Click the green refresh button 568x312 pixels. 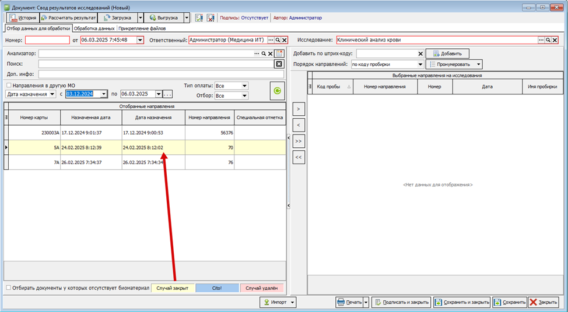pyautogui.click(x=278, y=90)
